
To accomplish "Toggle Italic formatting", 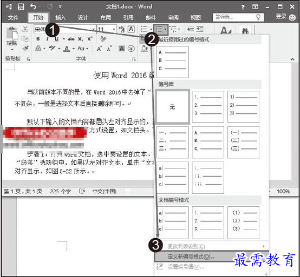I will 47,39.
